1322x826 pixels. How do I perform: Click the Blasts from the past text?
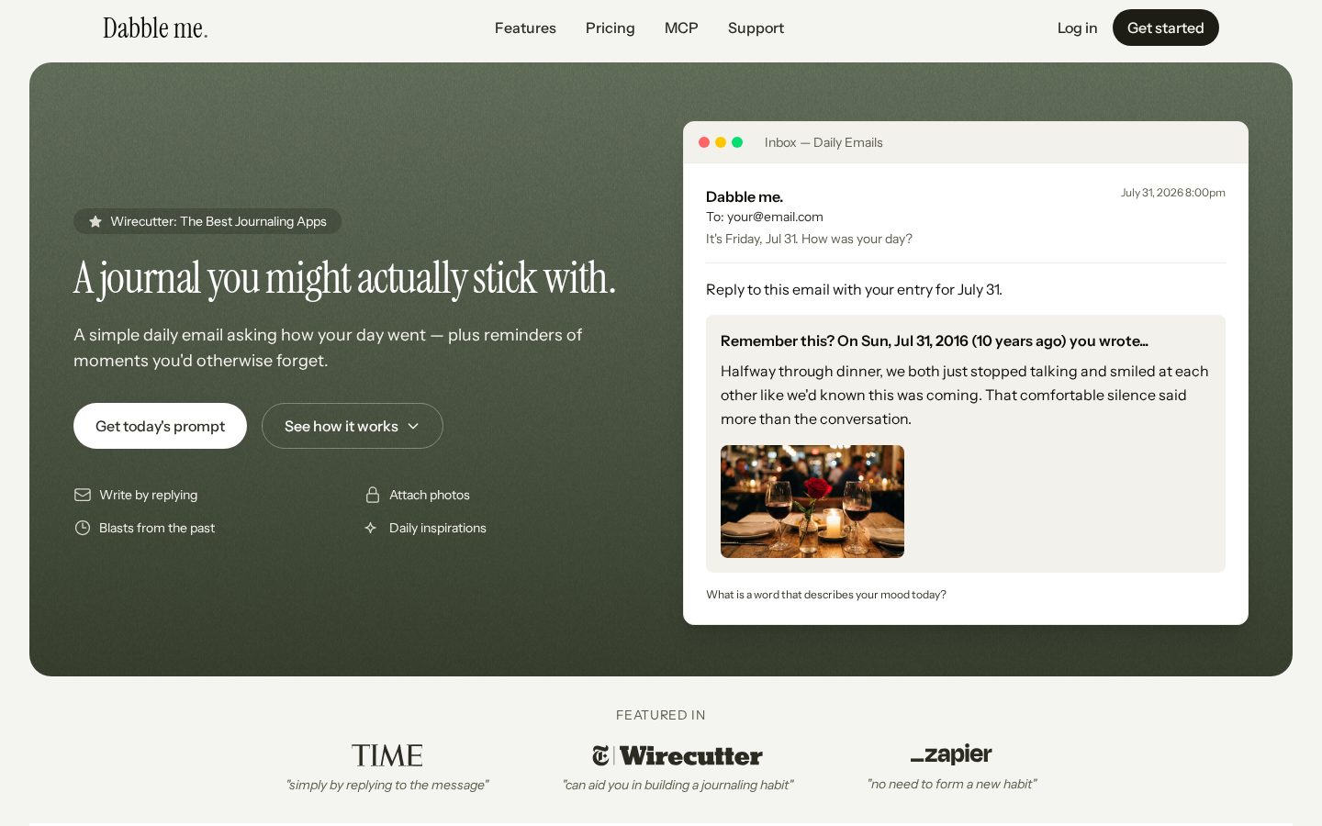[x=157, y=528]
